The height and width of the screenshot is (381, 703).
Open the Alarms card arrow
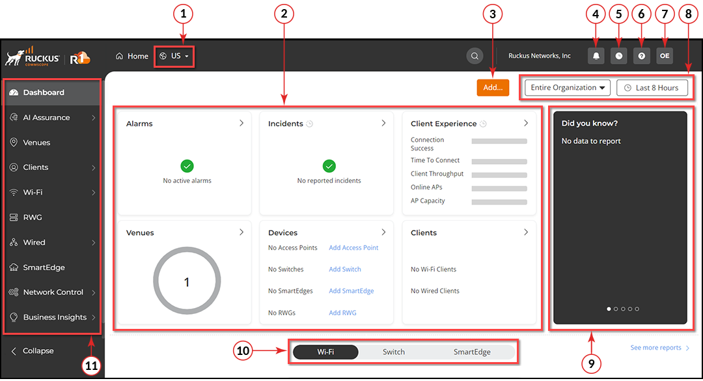[x=241, y=123]
